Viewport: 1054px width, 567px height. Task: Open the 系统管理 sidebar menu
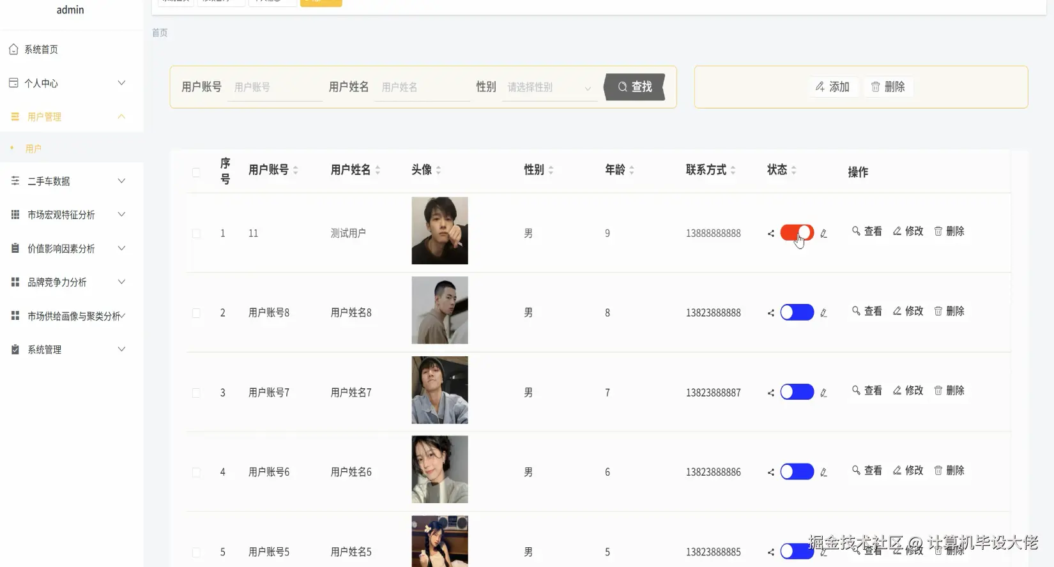coord(45,349)
